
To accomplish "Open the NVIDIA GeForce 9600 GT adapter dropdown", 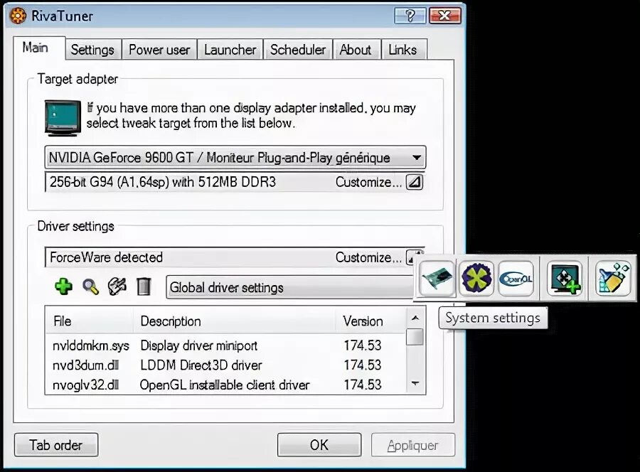I will [235, 158].
